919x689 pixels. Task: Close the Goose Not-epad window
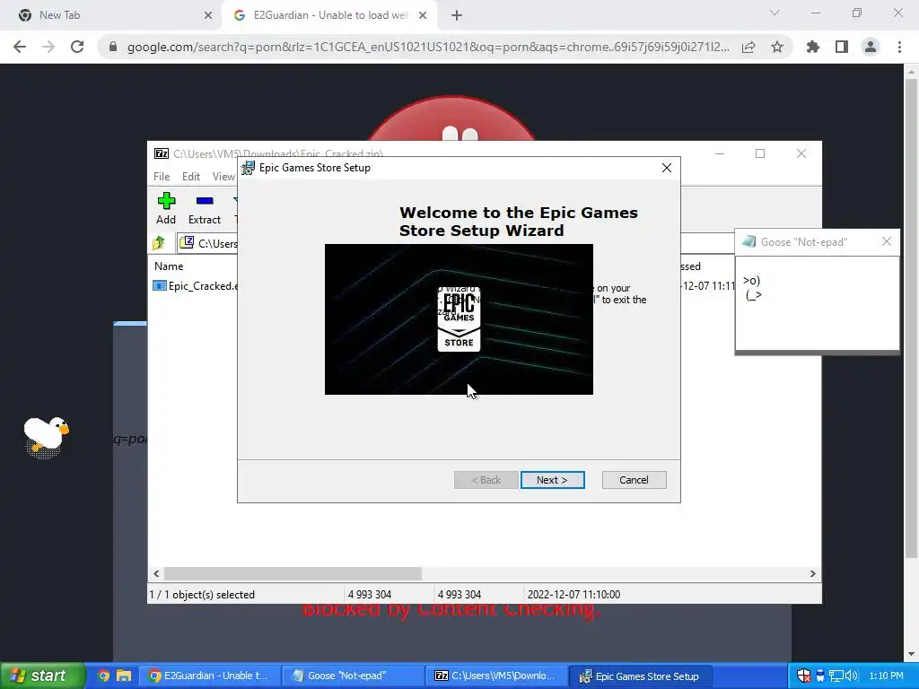click(x=886, y=241)
